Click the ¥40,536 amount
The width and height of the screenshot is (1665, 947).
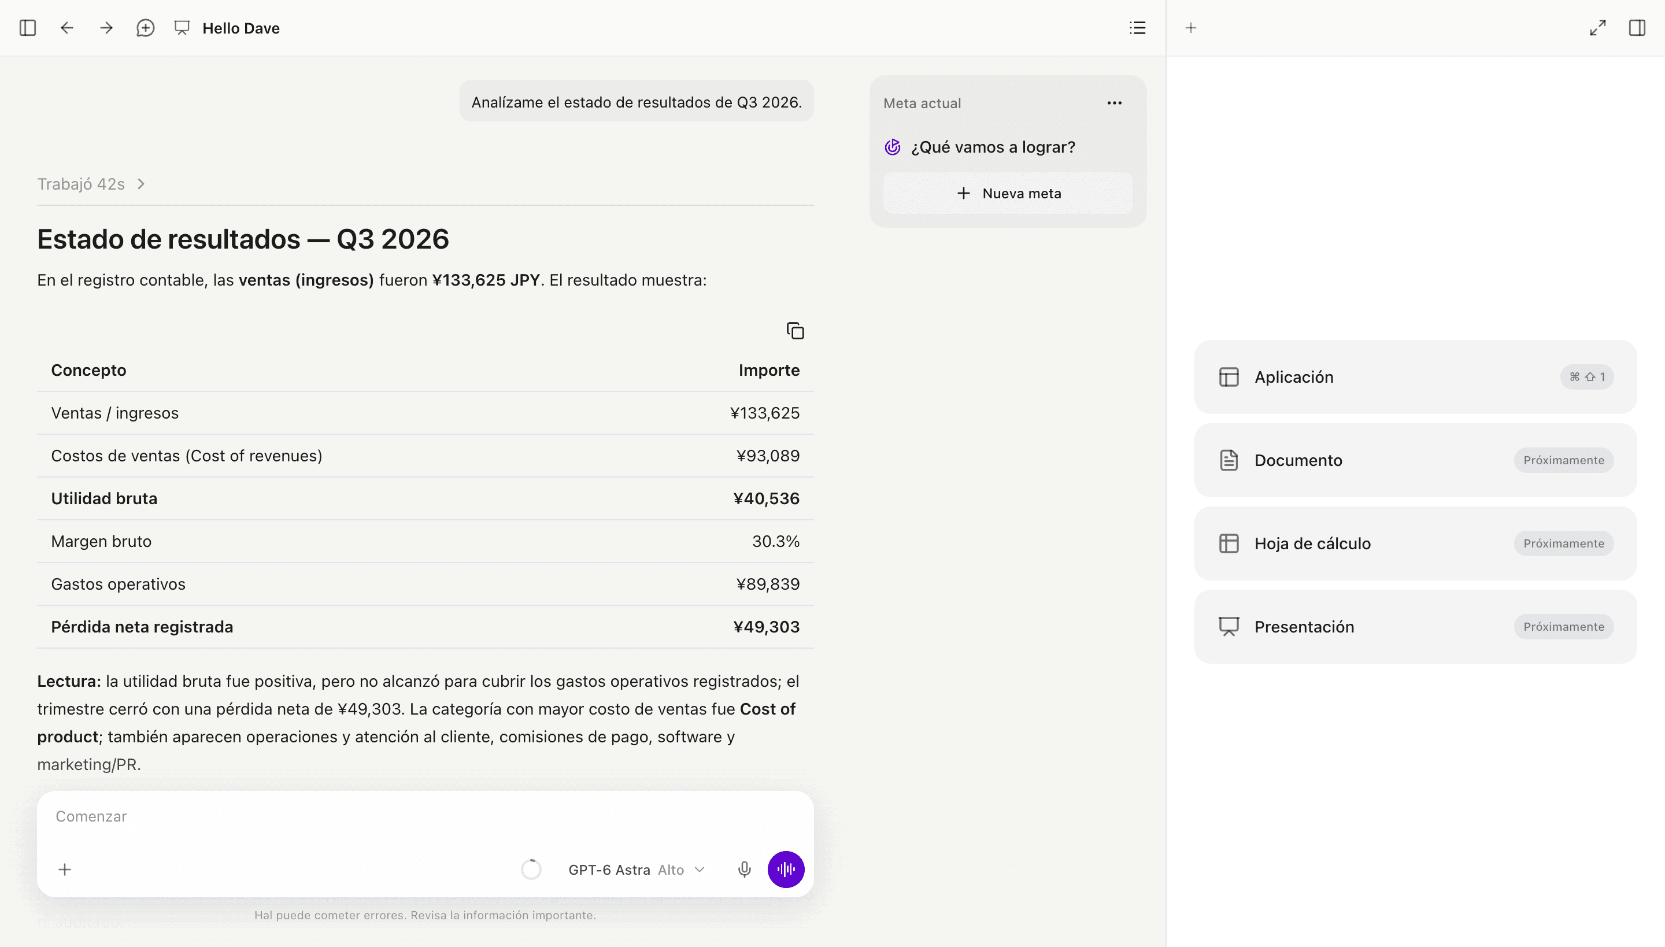click(766, 499)
